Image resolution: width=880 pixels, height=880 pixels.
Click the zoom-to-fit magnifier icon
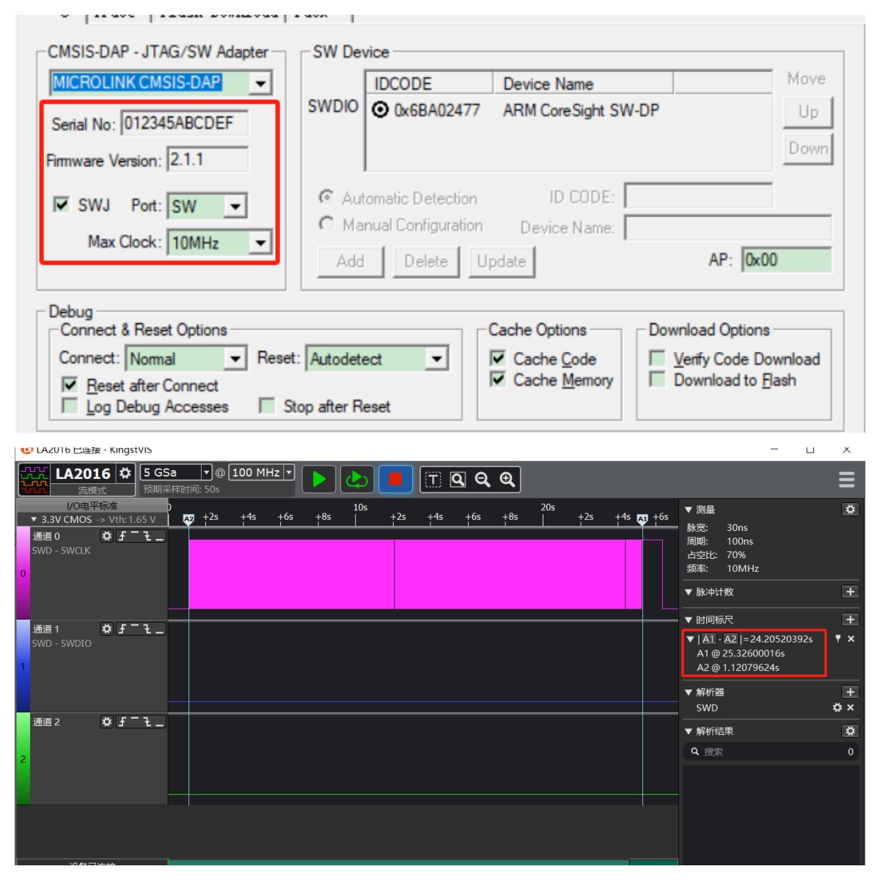point(458,480)
